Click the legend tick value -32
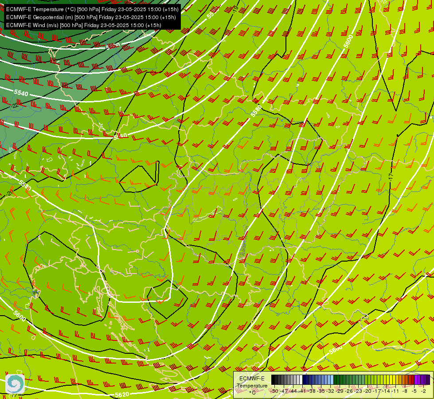 point(330,391)
